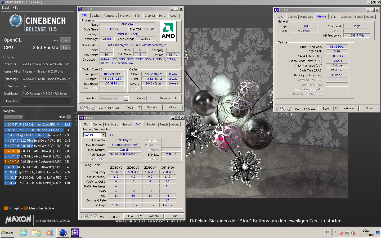
Task: Open Tools dropdown arrow in SPD window
Action: [x=141, y=216]
